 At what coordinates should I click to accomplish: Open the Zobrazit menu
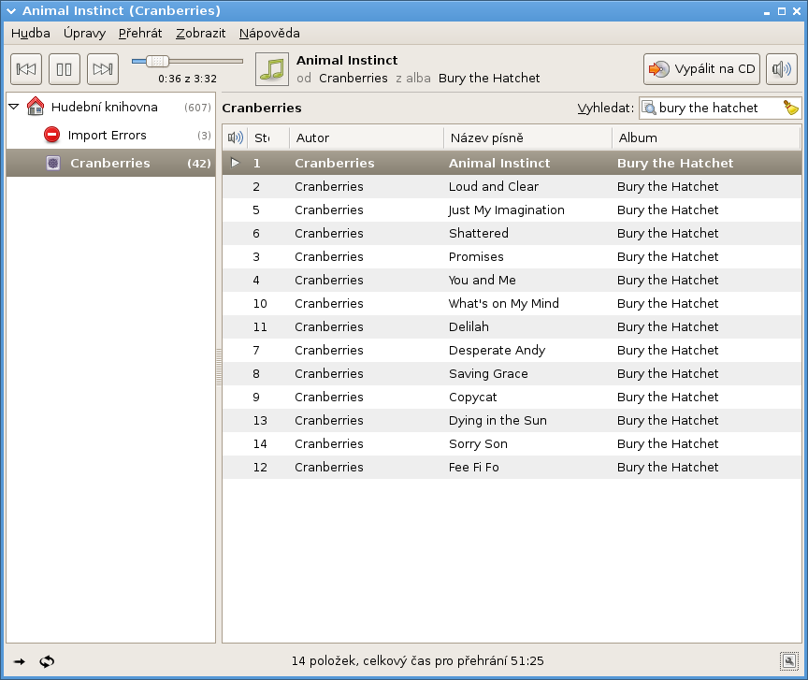coord(201,34)
